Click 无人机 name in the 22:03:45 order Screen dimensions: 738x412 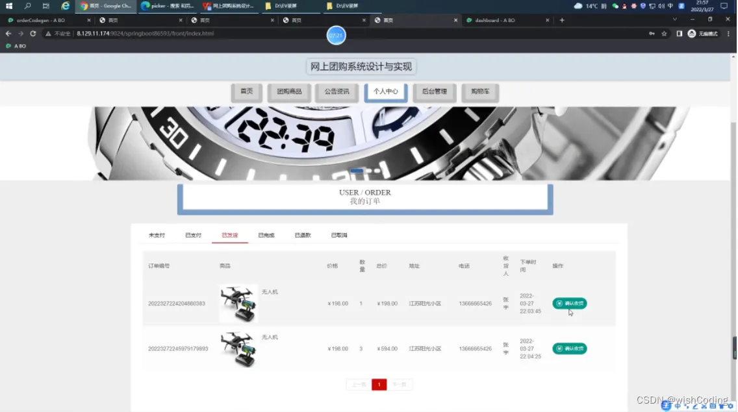click(x=270, y=292)
